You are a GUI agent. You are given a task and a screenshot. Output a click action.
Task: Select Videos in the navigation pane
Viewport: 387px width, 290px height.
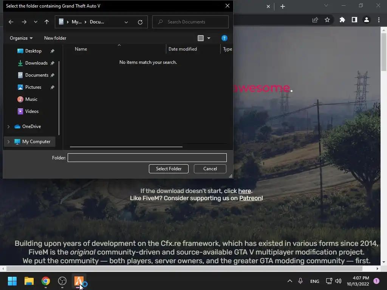(x=32, y=111)
